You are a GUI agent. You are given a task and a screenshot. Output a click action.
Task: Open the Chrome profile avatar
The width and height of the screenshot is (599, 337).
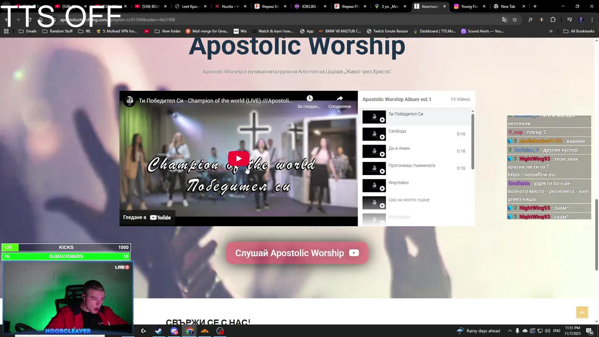pyautogui.click(x=581, y=20)
